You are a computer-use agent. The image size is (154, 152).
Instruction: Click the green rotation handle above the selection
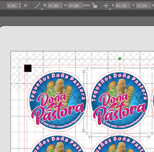[120, 59]
